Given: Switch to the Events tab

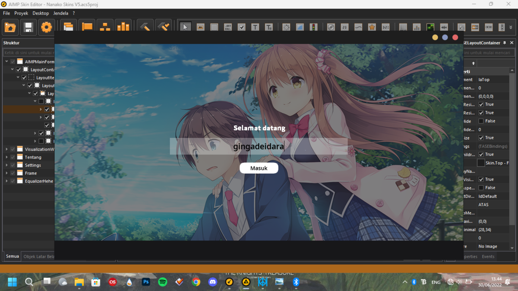Looking at the screenshot, I should click(488, 257).
